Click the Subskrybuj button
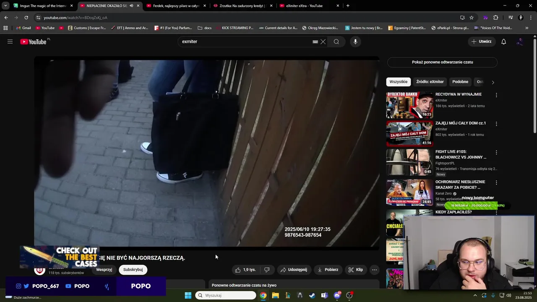The image size is (537, 302). (133, 270)
